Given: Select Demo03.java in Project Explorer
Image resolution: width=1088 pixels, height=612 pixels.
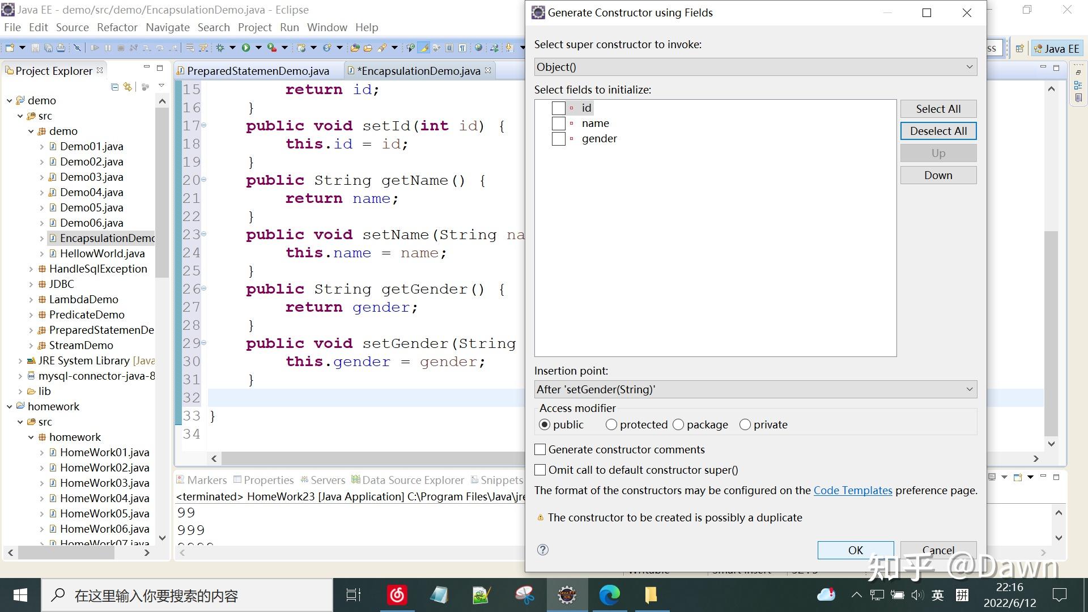Looking at the screenshot, I should (91, 177).
